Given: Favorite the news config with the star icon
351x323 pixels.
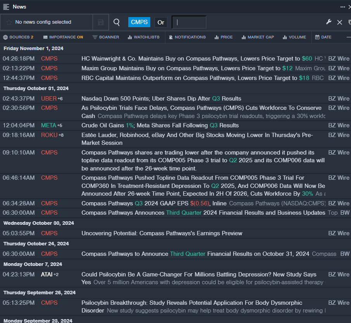Looking at the screenshot, I should click(9, 23).
